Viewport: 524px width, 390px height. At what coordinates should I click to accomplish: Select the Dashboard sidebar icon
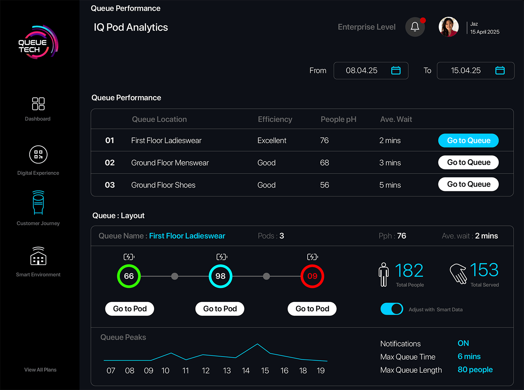tap(37, 104)
